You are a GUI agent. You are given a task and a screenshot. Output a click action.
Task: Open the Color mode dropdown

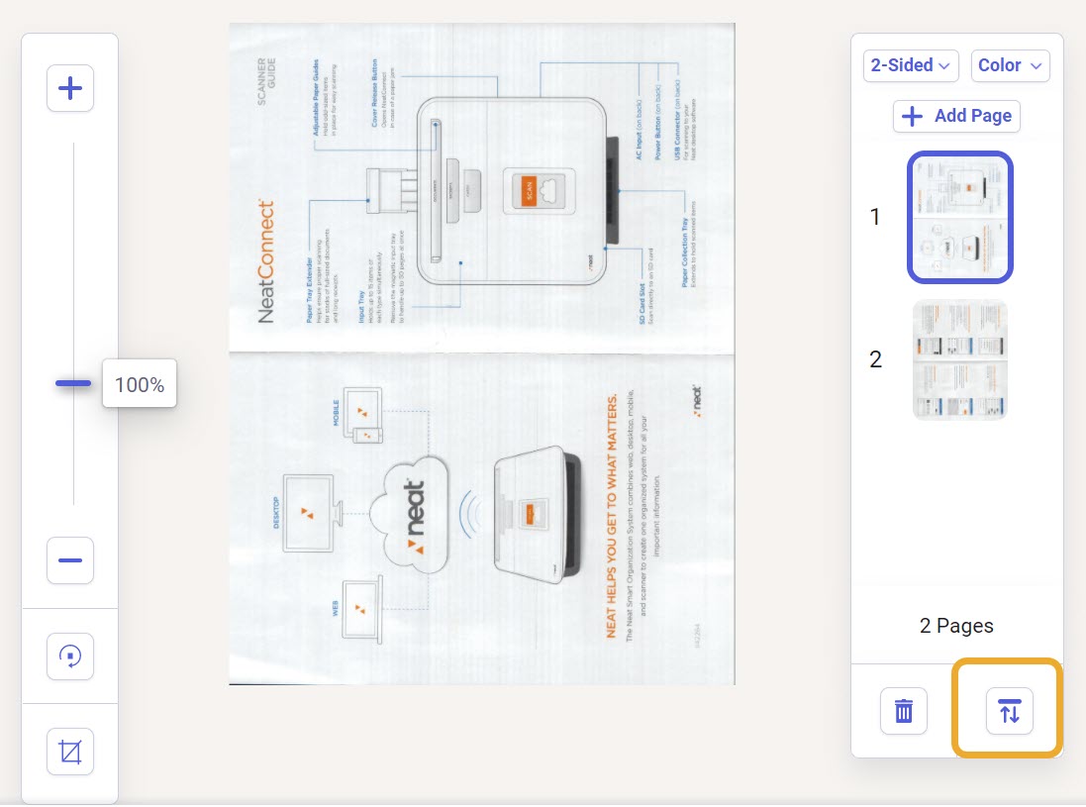point(1010,65)
